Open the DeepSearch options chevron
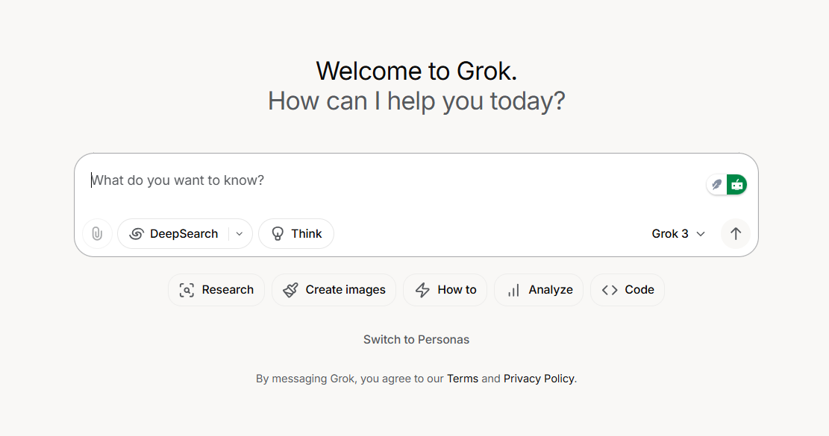829x436 pixels. tap(239, 233)
